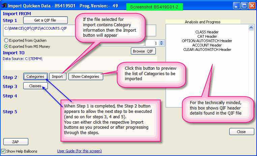Select Exported from MS Money option

[x=6, y=46]
